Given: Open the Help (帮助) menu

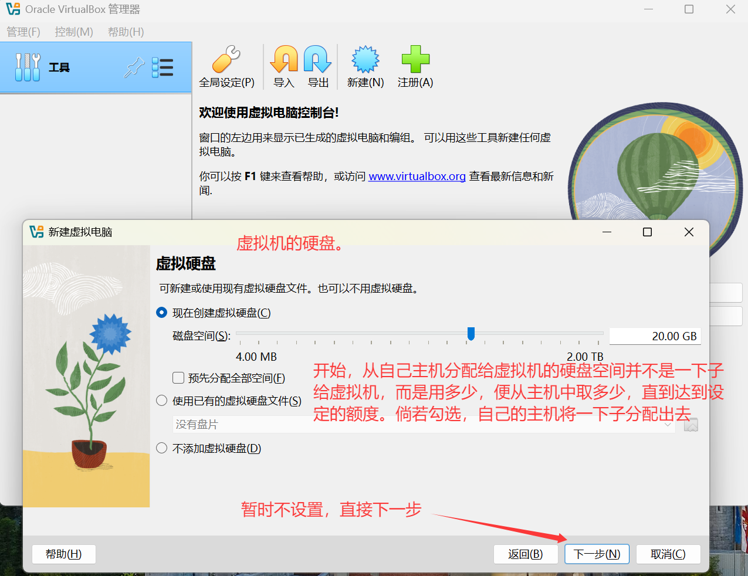Looking at the screenshot, I should pos(126,32).
